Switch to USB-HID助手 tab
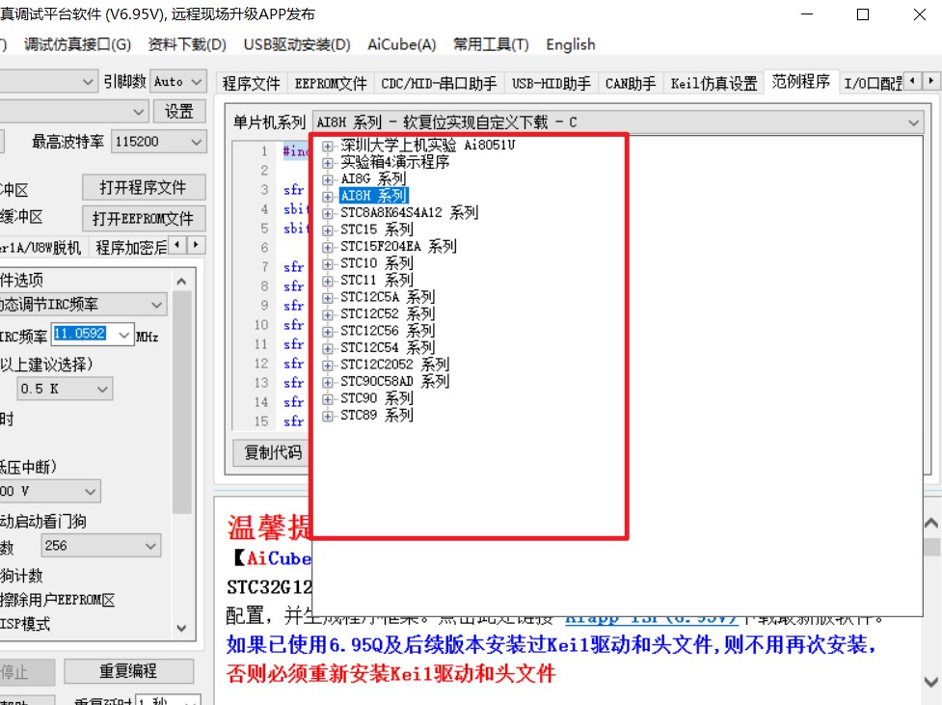The image size is (942, 705). (x=551, y=84)
